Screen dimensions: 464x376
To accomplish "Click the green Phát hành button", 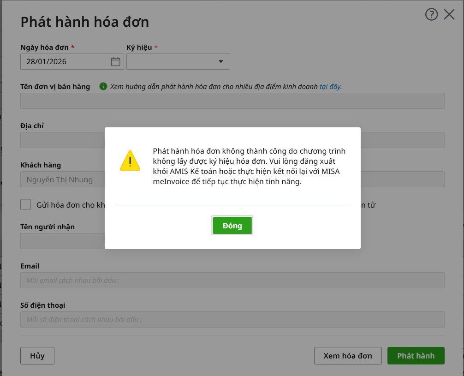I will 416,356.
